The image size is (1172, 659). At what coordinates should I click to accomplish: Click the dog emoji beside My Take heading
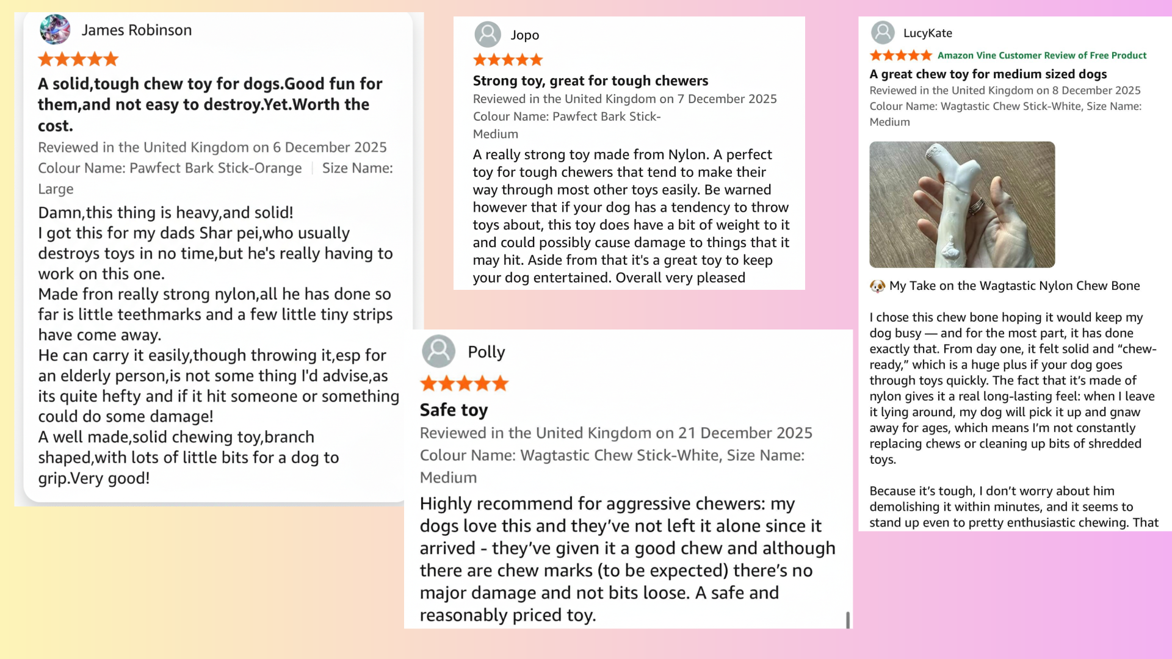pyautogui.click(x=877, y=286)
